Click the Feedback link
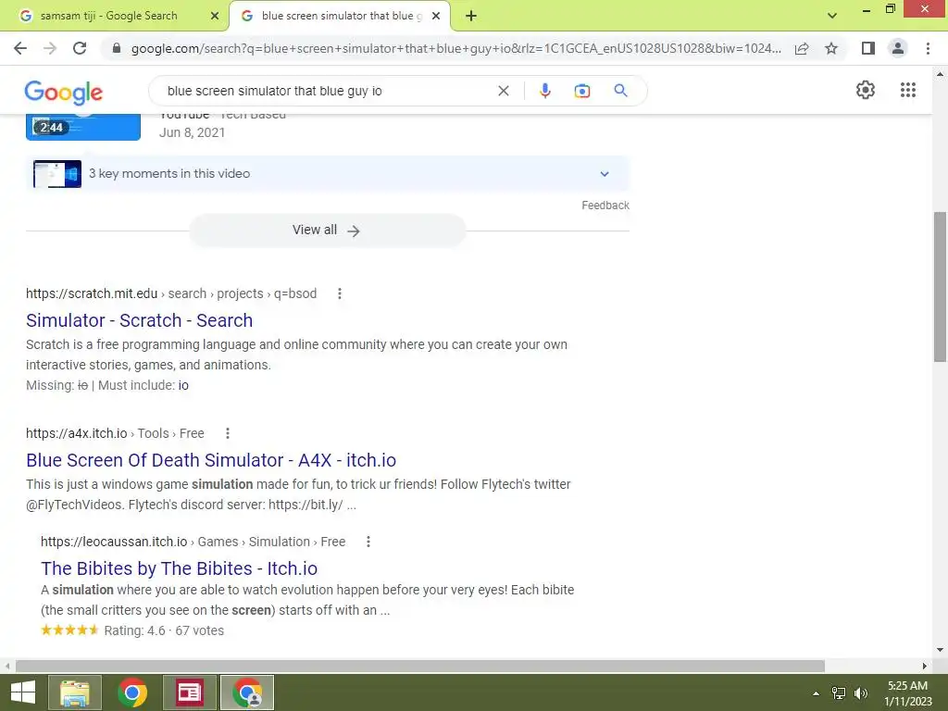 605,206
